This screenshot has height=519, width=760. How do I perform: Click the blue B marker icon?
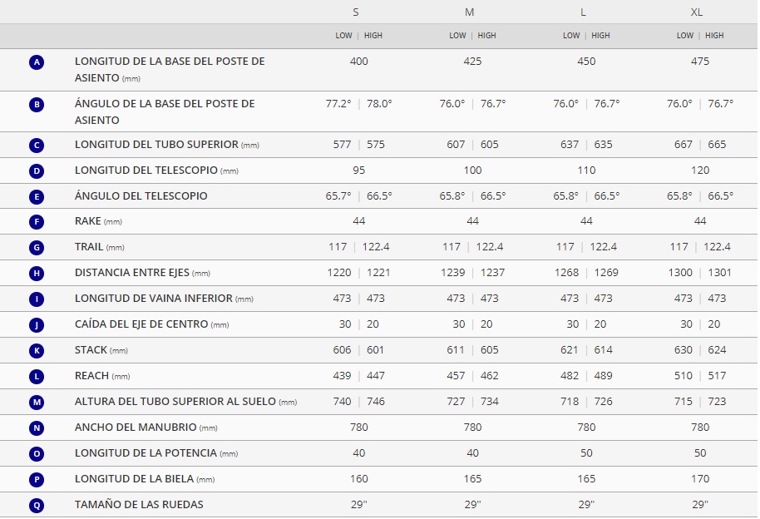37,104
